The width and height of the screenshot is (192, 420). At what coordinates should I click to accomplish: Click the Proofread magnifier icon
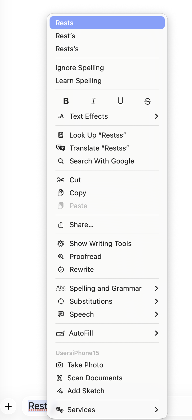(61, 257)
